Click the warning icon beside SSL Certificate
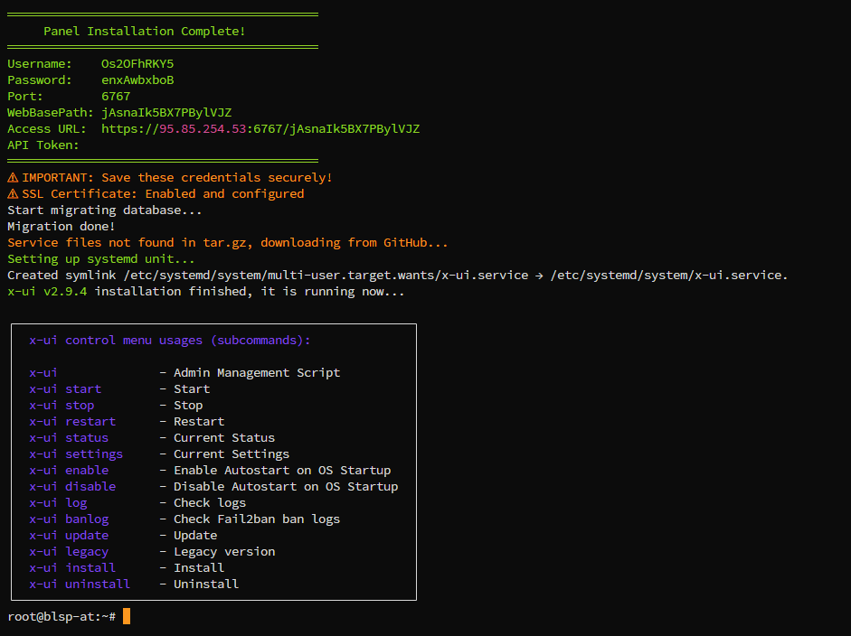This screenshot has width=851, height=636. click(x=13, y=194)
